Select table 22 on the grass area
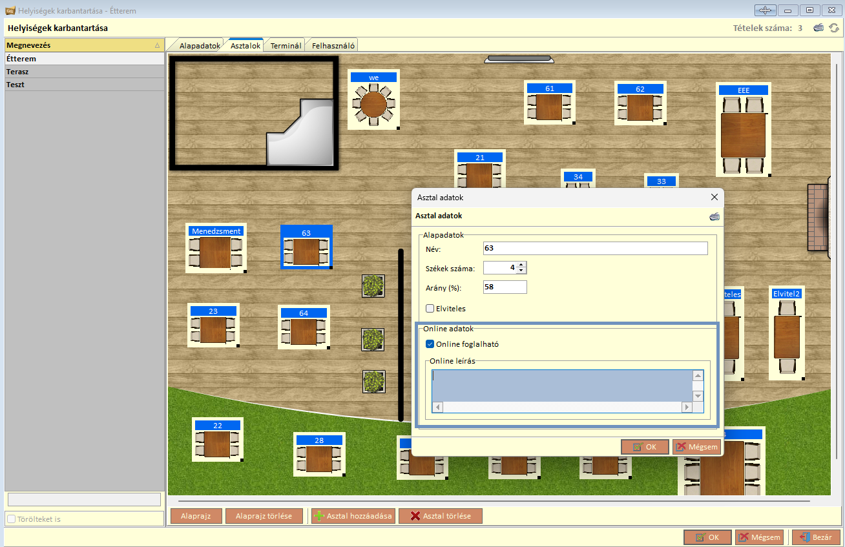The image size is (845, 547). (218, 440)
